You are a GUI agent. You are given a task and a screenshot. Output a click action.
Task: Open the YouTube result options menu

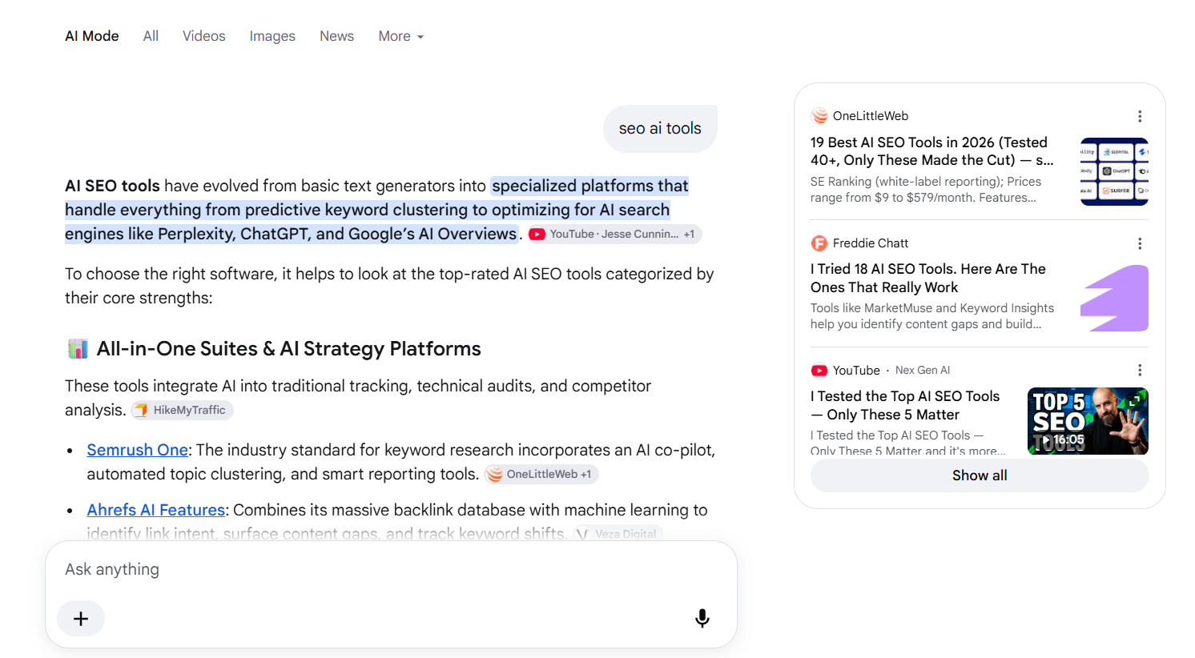tap(1140, 370)
